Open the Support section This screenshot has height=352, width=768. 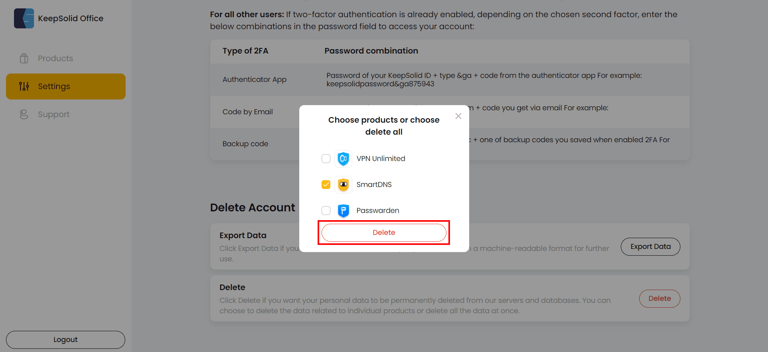pyautogui.click(x=54, y=114)
